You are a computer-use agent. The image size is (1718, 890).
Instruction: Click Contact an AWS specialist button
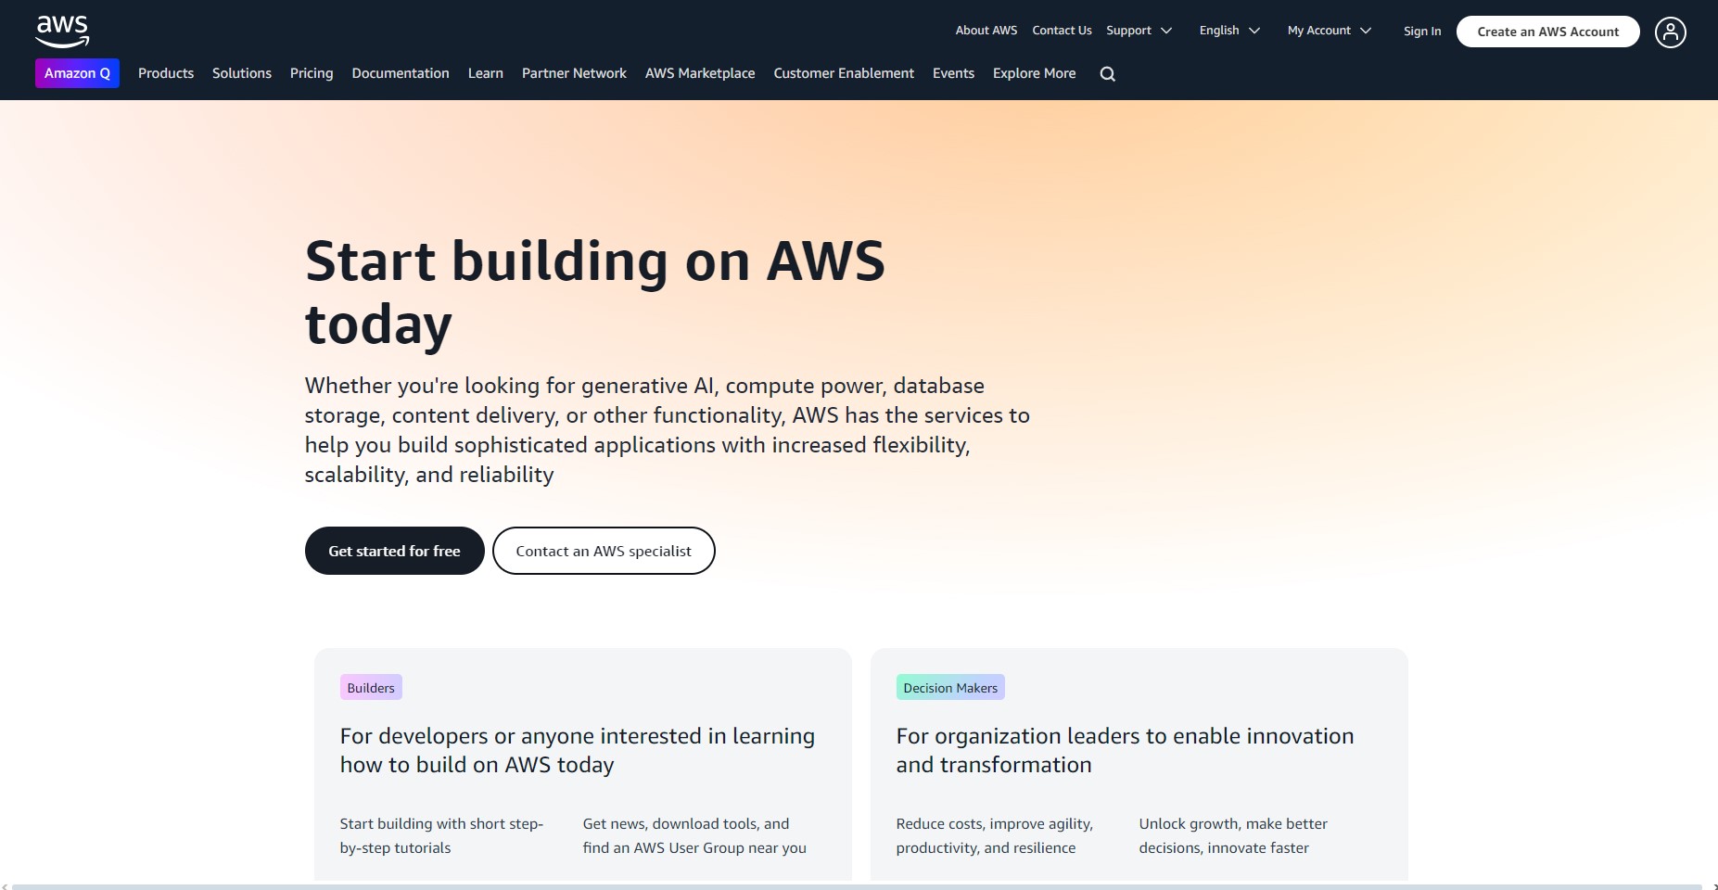[604, 551]
